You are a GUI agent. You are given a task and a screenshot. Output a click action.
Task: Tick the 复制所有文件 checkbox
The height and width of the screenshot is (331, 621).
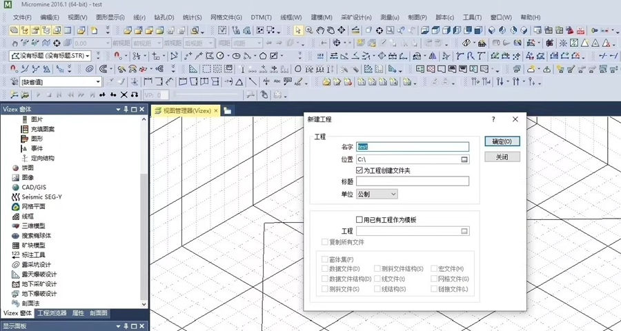coord(325,242)
